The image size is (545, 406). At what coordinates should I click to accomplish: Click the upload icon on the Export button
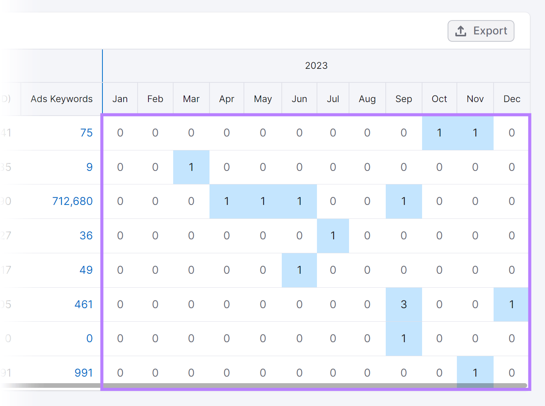tap(461, 31)
